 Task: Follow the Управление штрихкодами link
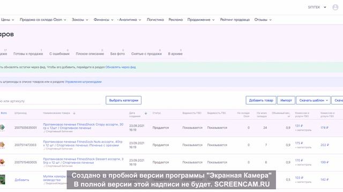(83, 82)
